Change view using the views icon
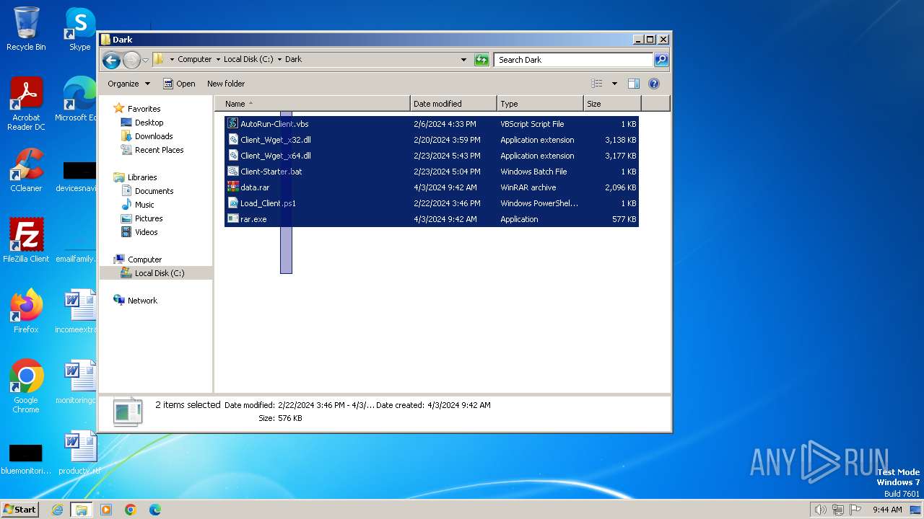Image resolution: width=924 pixels, height=519 pixels. pos(597,84)
